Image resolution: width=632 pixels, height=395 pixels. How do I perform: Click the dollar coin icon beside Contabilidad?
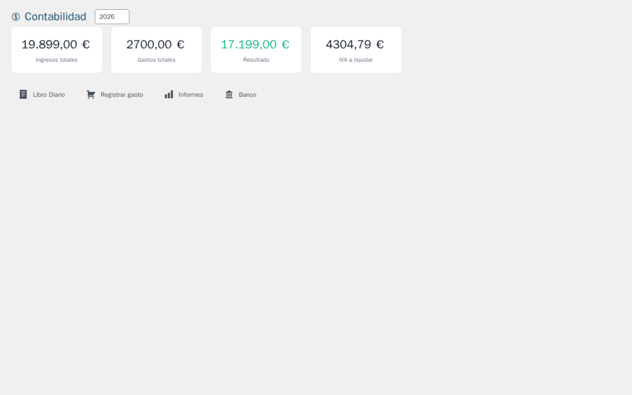pyautogui.click(x=16, y=17)
